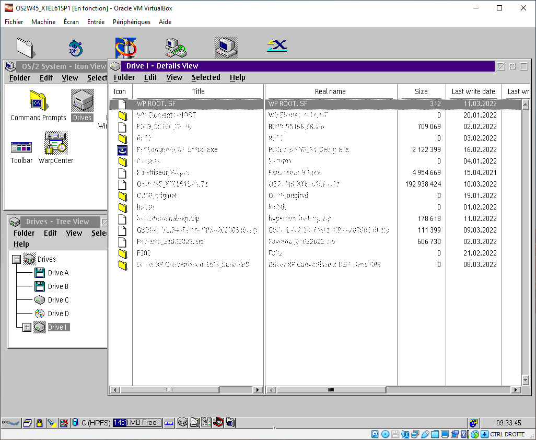Click the IBM gecko desktop icon
The height and width of the screenshot is (440, 536).
[75, 48]
